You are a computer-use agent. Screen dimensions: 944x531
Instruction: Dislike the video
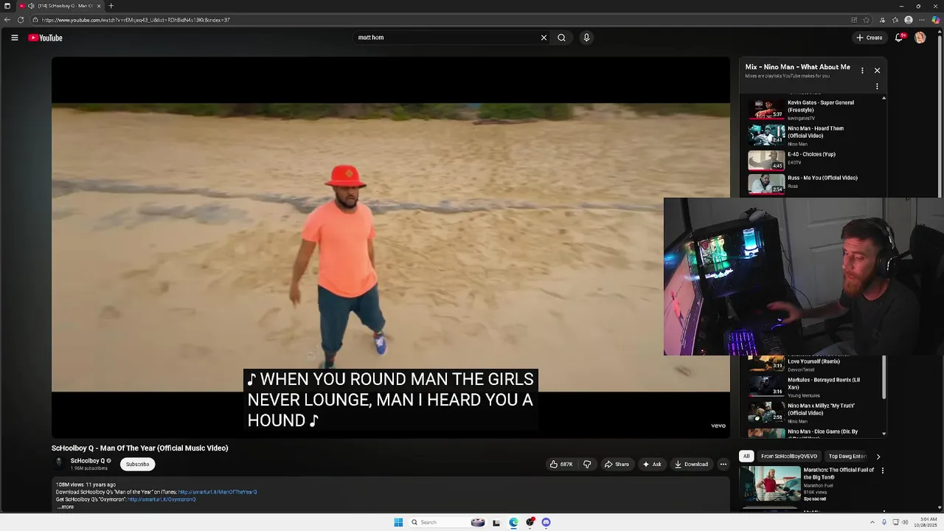(x=587, y=464)
